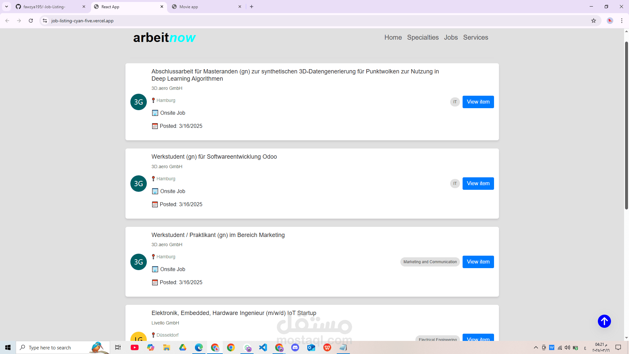
Task: Click the browser reload icon
Action: pos(31,21)
